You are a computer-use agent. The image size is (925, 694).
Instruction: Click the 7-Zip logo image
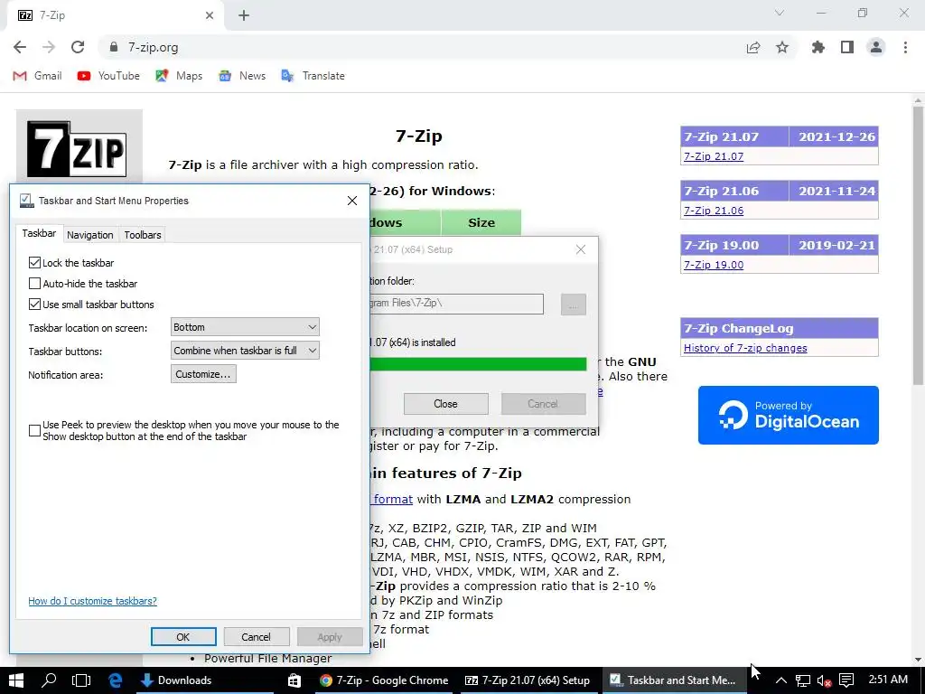coord(77,148)
